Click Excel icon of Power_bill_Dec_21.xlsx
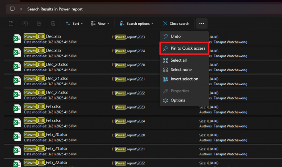Viewport: 282px width, 167px height. click(17, 81)
